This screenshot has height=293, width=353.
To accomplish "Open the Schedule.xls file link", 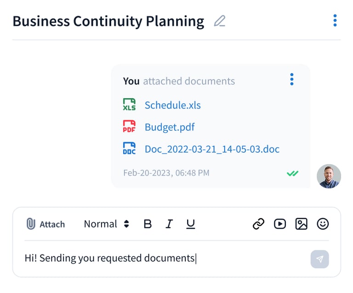I will (172, 105).
